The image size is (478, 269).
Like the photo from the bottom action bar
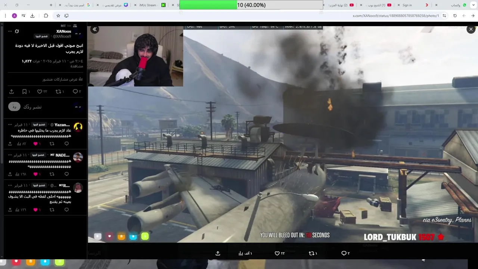tap(280, 253)
